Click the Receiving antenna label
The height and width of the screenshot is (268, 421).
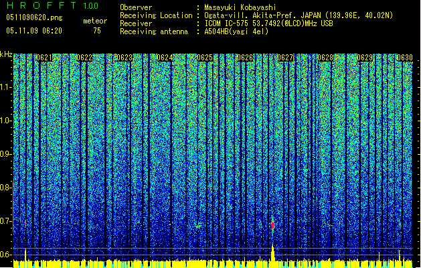154,31
